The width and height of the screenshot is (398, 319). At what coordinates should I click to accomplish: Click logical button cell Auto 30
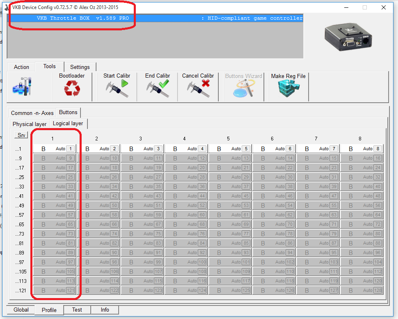pos(274,177)
